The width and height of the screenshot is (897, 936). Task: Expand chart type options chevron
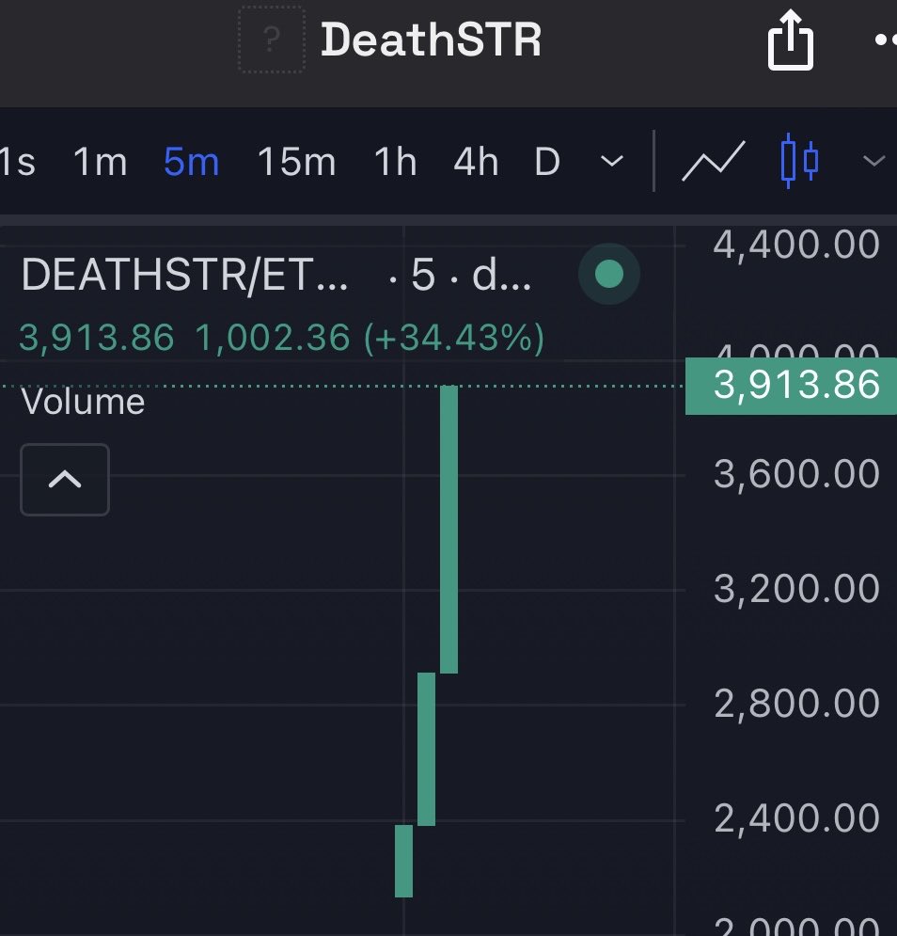[x=873, y=161]
